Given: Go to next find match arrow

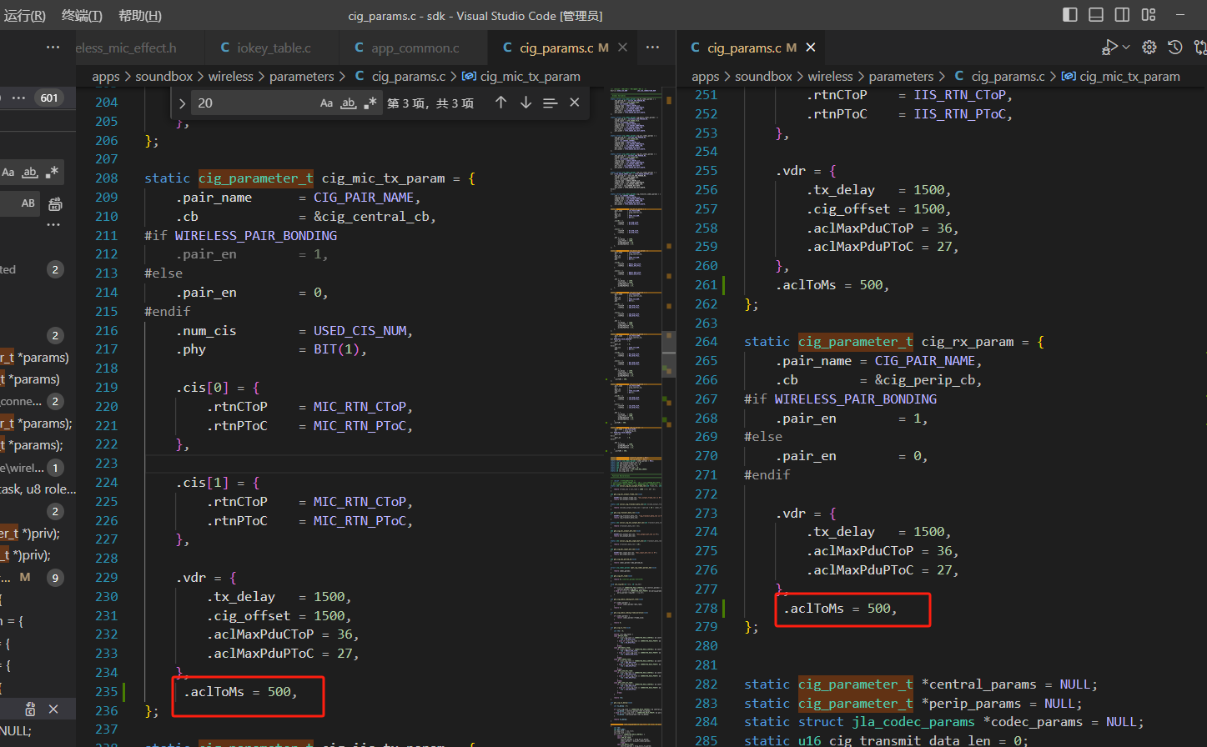Looking at the screenshot, I should pos(526,103).
